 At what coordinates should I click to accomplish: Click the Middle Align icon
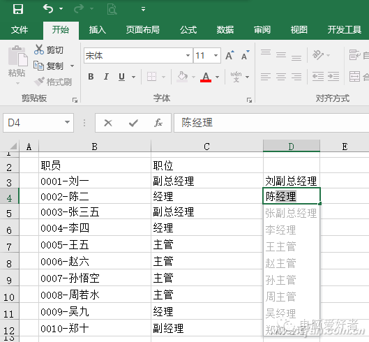pyautogui.click(x=281, y=55)
